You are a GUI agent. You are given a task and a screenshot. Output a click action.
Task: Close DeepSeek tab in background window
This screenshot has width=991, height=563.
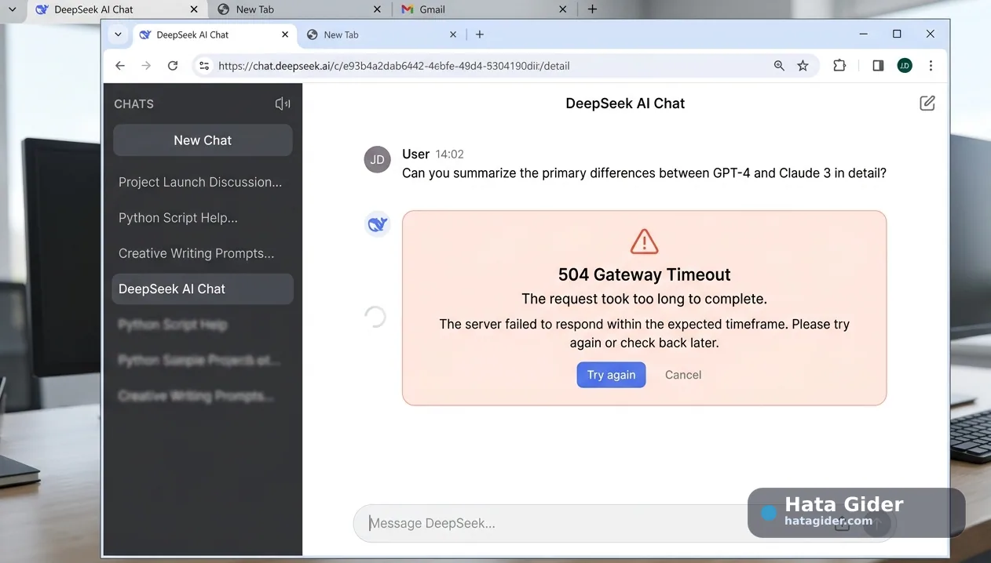click(194, 9)
